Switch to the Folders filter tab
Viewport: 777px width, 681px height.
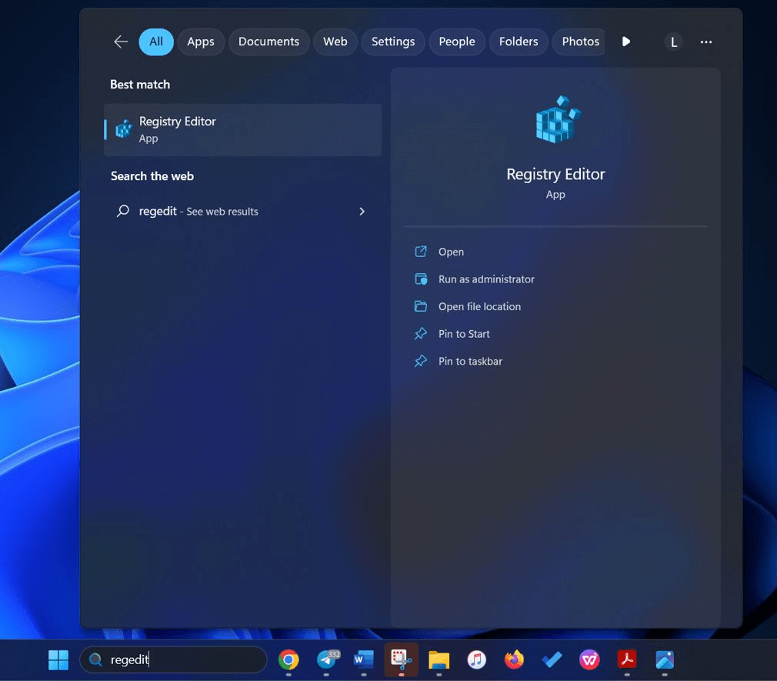[519, 42]
